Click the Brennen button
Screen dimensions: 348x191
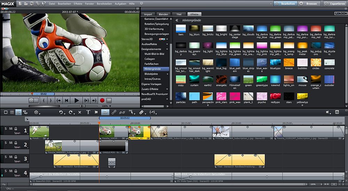coord(309,3)
